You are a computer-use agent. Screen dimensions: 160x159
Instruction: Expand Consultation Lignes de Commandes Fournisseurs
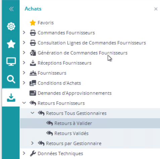click(24, 43)
